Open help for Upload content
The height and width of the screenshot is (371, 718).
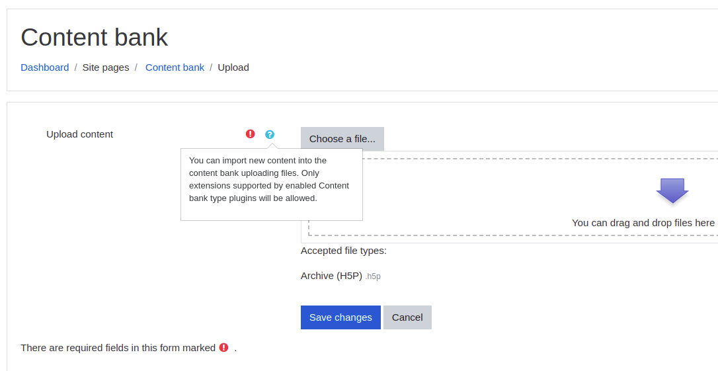pyautogui.click(x=270, y=134)
